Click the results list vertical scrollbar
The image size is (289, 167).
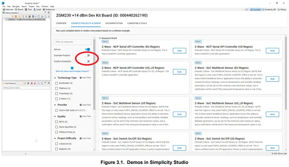(286, 74)
